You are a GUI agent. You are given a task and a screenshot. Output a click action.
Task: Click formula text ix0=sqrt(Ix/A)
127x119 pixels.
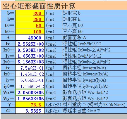pyautogui.click(x=95, y=74)
